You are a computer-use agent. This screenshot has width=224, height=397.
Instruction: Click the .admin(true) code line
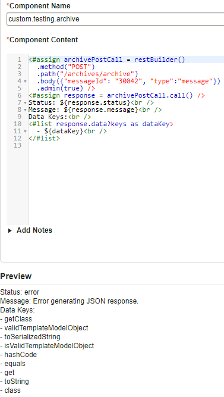66,88
